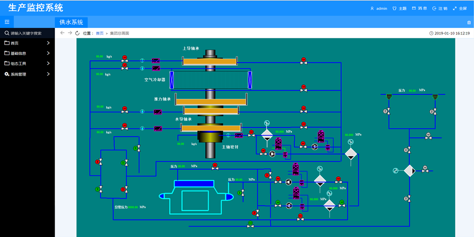474x237 pixels.
Task: Click the forward arrow navigation icon
Action: (70, 33)
